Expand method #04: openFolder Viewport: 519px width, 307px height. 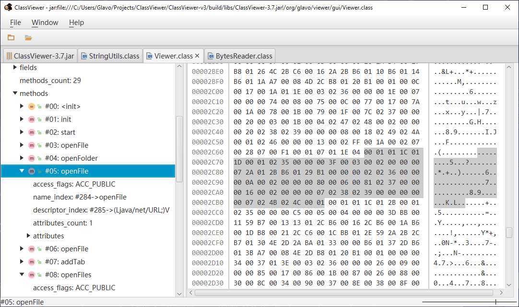coord(22,158)
